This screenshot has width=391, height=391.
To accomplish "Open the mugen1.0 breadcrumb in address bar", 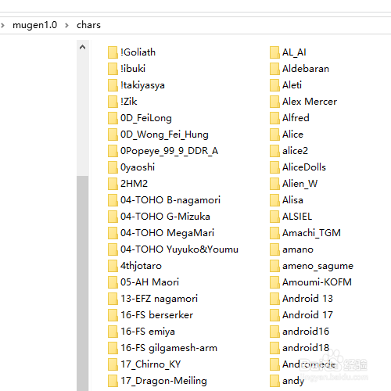I will 34,25.
